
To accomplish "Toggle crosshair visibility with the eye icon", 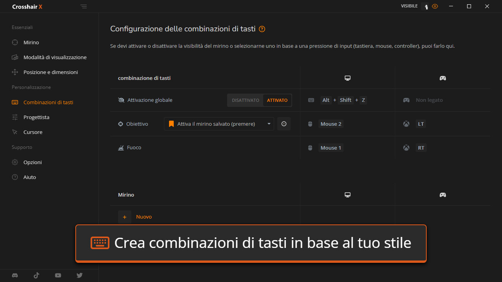I will click(435, 6).
